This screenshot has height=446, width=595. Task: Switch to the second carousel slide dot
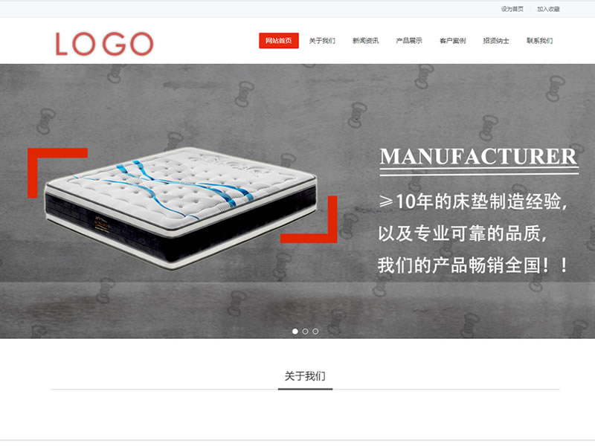[x=305, y=331]
